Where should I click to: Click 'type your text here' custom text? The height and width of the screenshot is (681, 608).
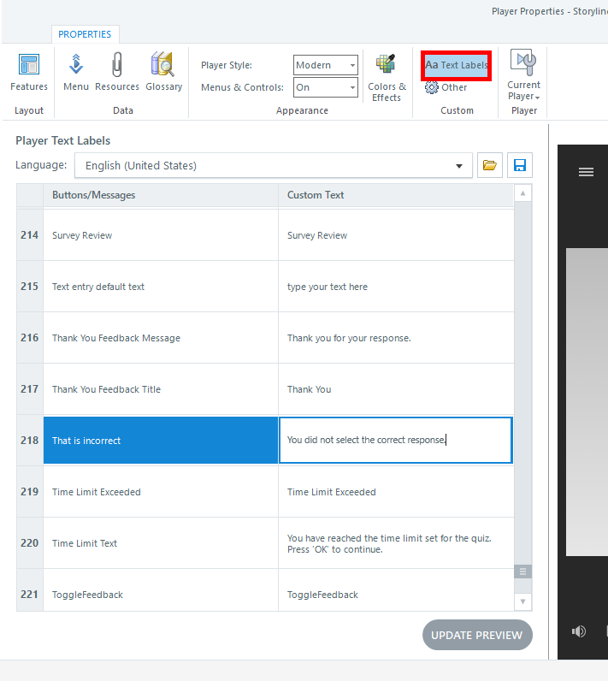(396, 287)
